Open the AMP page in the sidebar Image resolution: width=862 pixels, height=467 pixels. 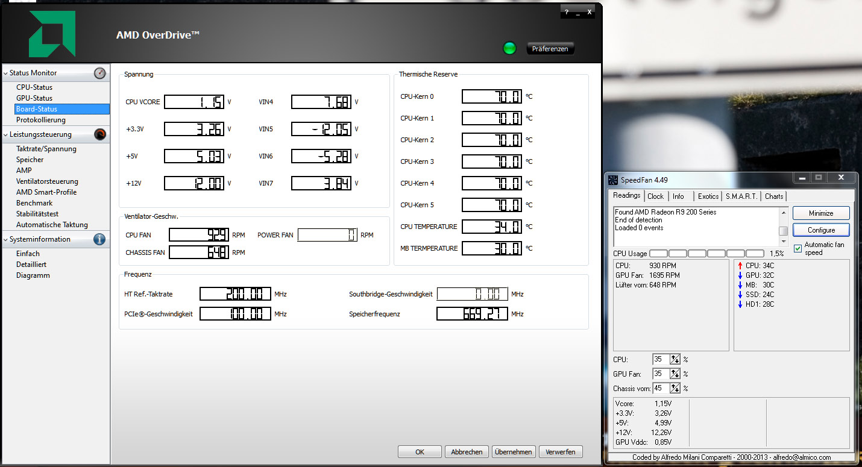pos(24,171)
